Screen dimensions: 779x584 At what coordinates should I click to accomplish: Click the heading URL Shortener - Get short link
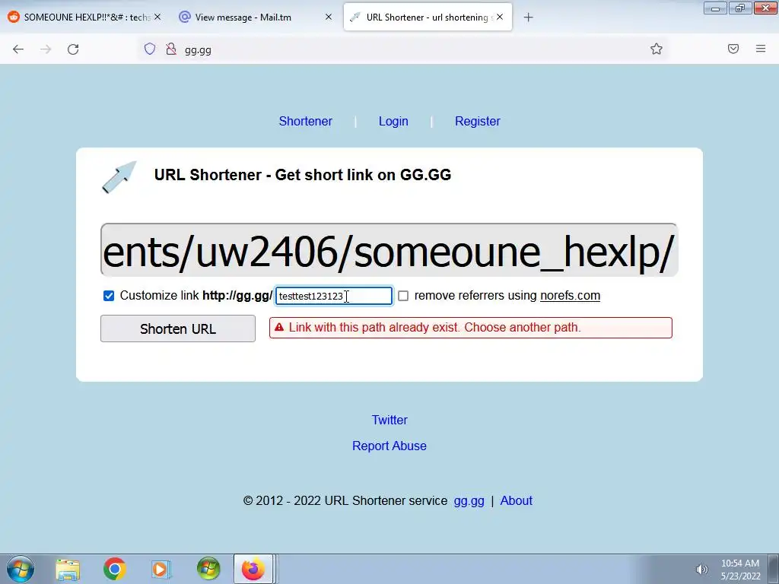[303, 175]
